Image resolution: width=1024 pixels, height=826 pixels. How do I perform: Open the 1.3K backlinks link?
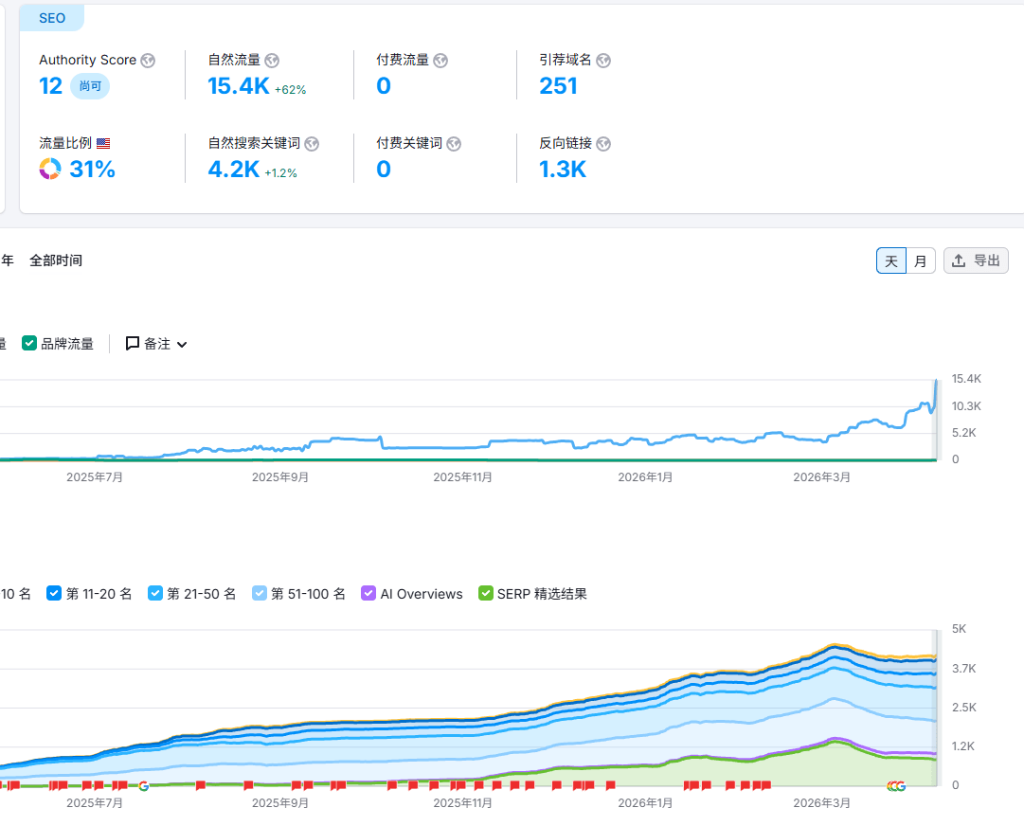coord(563,170)
